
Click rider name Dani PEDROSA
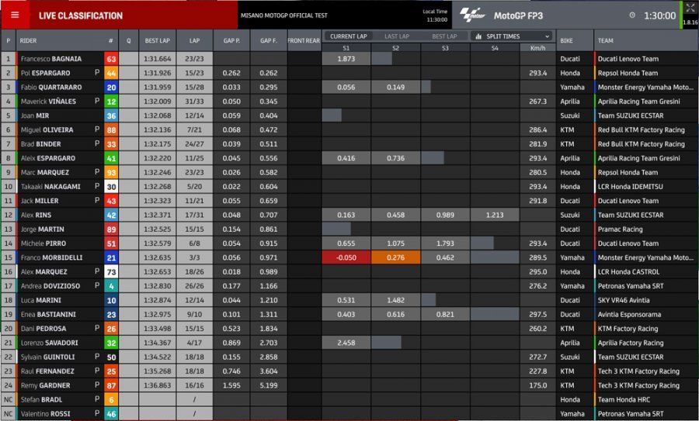coord(43,329)
